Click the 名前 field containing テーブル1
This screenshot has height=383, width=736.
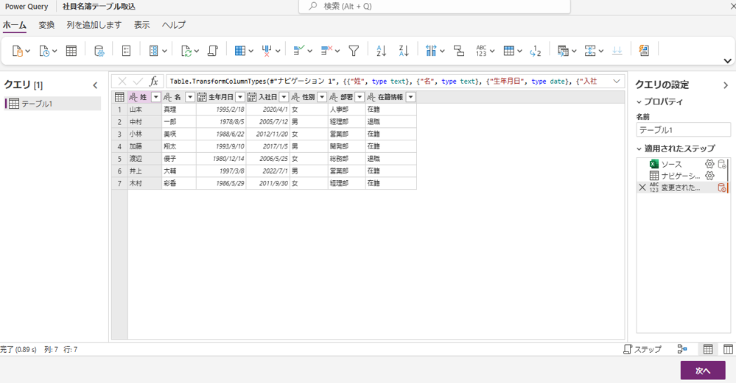click(x=683, y=129)
